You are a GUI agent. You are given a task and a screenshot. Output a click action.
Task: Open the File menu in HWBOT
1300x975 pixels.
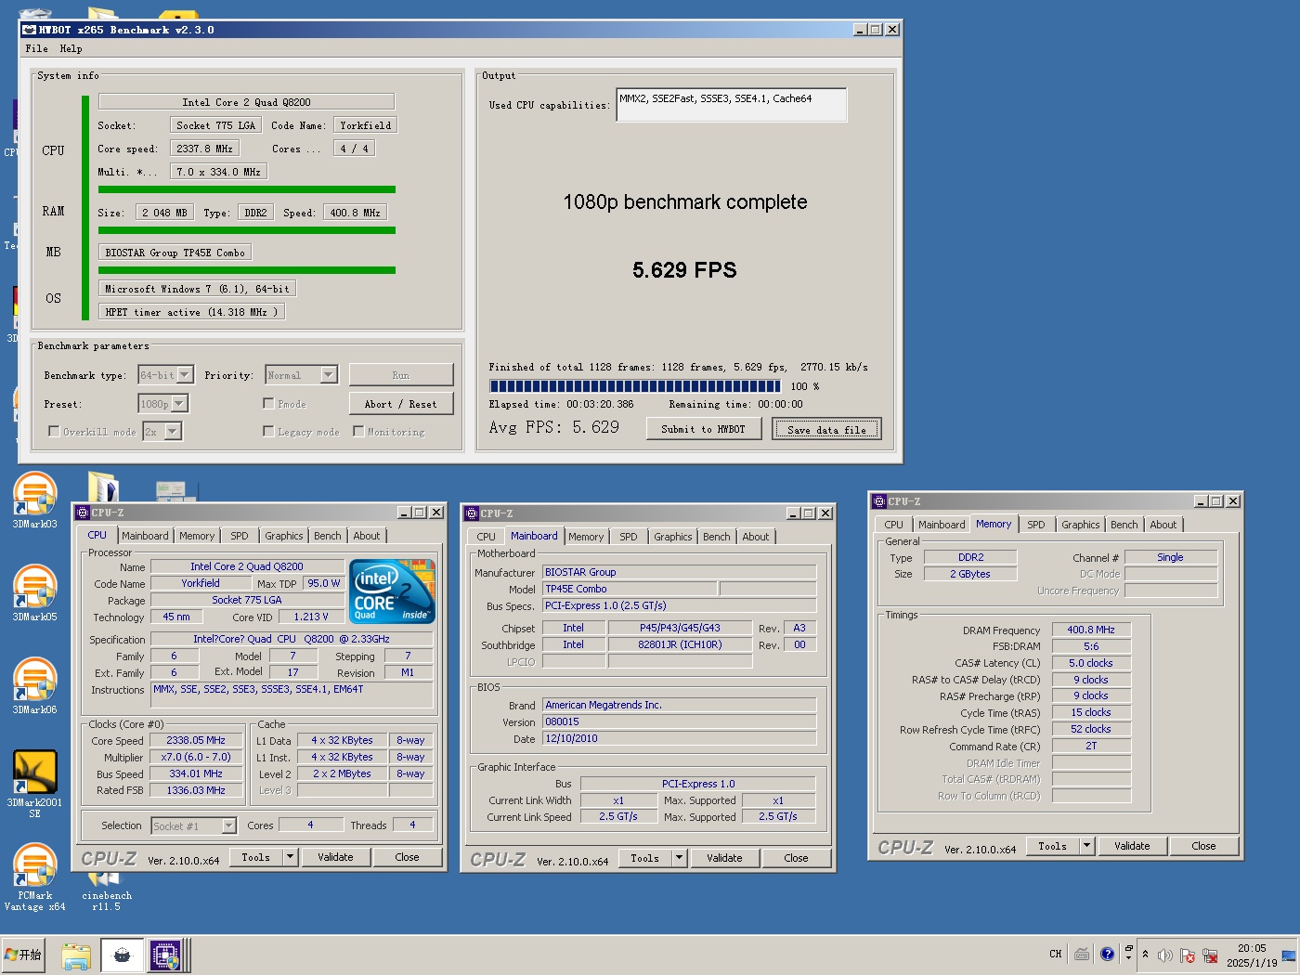click(x=37, y=48)
